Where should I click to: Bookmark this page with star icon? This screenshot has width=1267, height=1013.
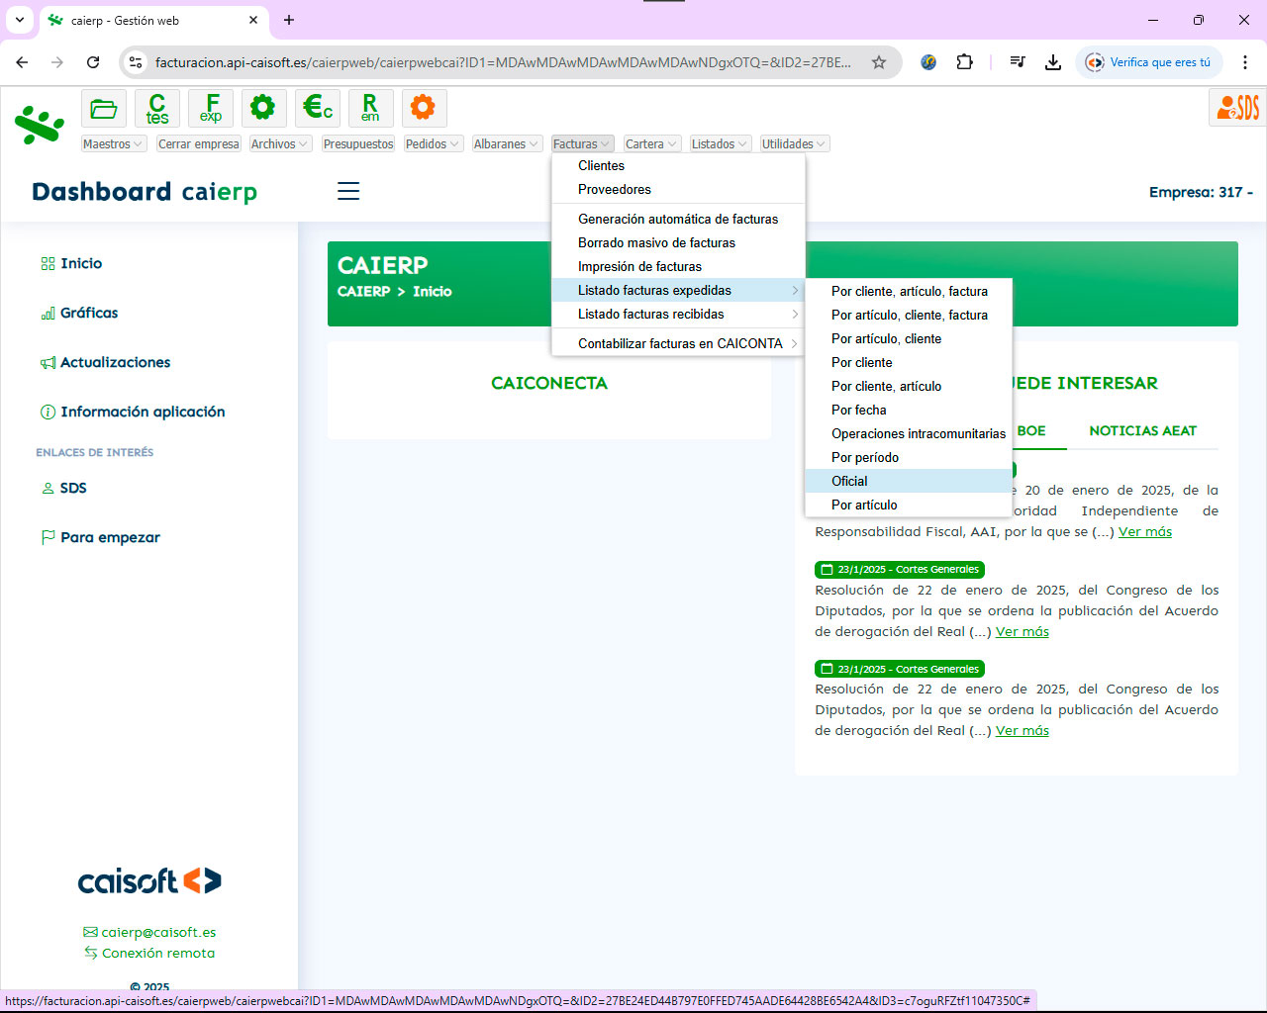click(879, 62)
